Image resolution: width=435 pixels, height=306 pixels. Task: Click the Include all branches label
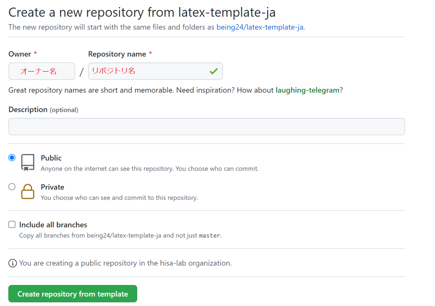[x=53, y=225]
